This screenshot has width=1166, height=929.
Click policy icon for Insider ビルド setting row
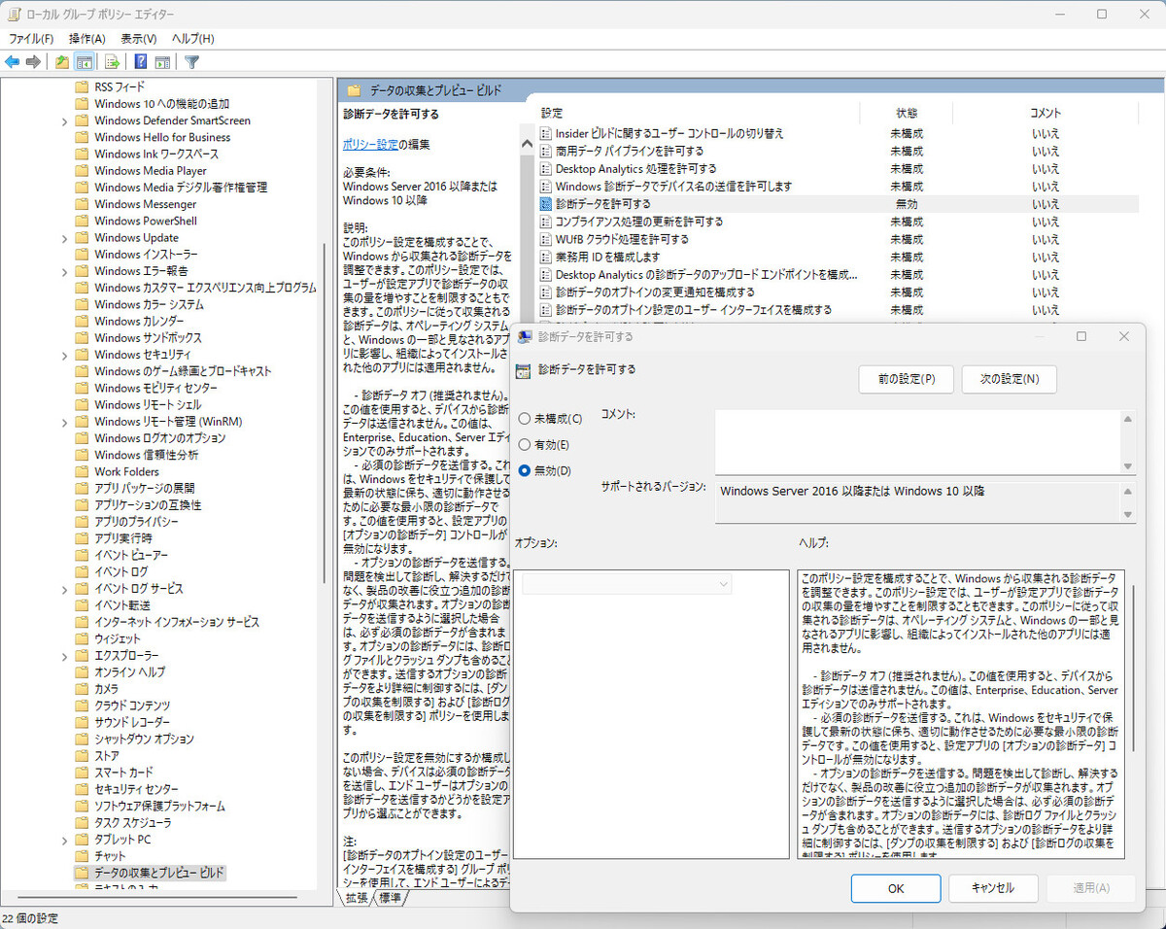(546, 133)
